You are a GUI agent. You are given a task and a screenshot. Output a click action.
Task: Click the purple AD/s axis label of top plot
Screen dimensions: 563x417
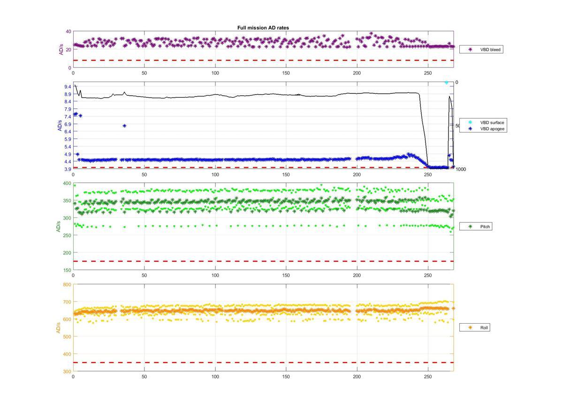[x=61, y=49]
